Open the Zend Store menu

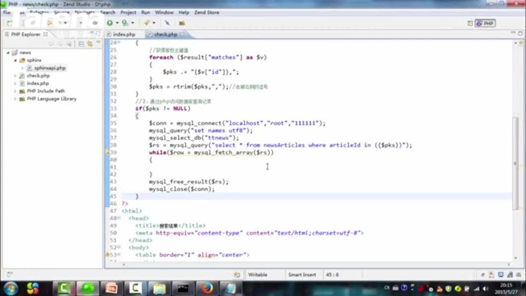207,12
